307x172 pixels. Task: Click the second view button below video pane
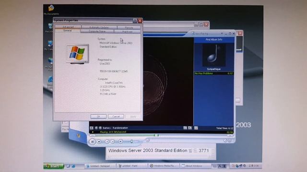[x=190, y=128]
